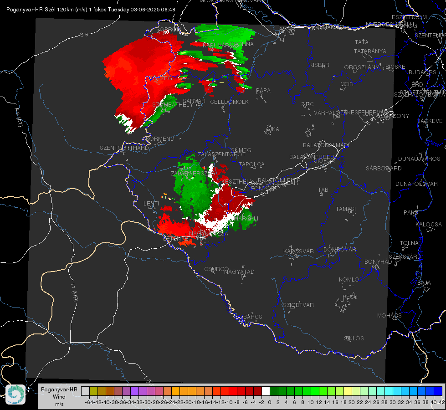Click the 'KAPOSVAR' city label

pyautogui.click(x=298, y=251)
